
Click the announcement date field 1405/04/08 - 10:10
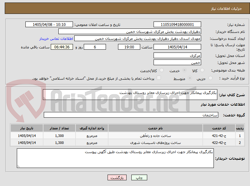[49, 24]
